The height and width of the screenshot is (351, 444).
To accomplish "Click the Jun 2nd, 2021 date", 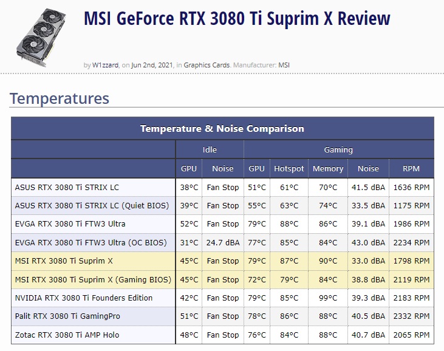I will coord(152,65).
